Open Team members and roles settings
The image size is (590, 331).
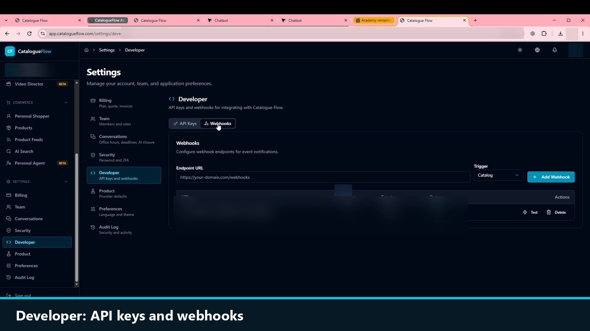tap(124, 121)
